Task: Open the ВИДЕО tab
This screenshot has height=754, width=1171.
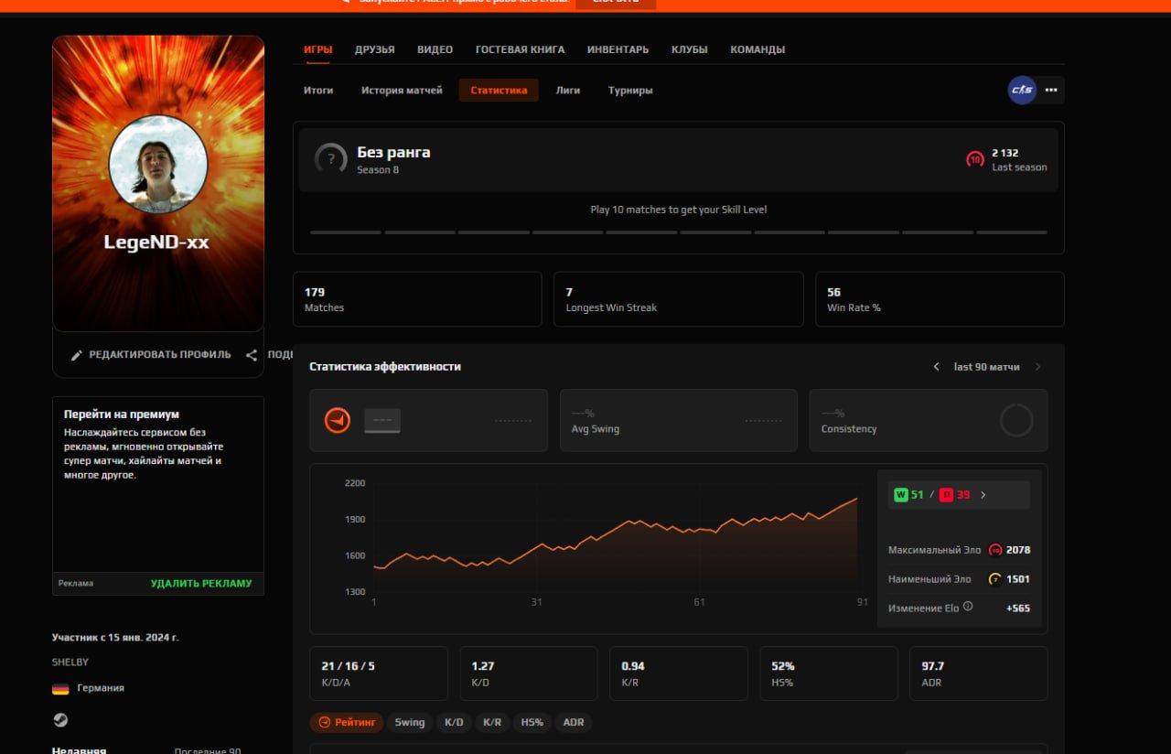Action: click(435, 49)
